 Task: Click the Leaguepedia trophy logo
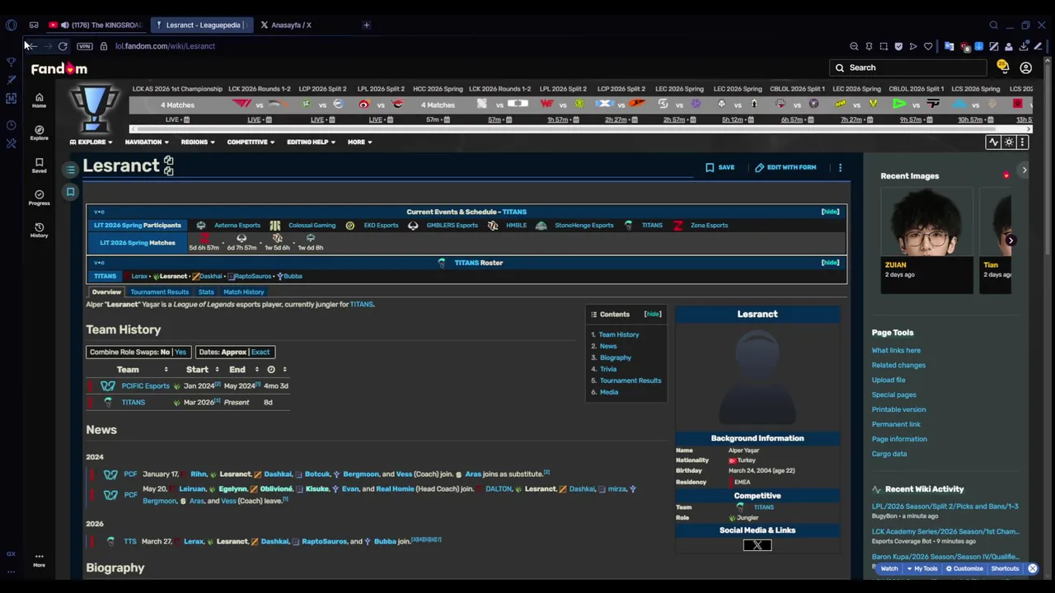93,107
